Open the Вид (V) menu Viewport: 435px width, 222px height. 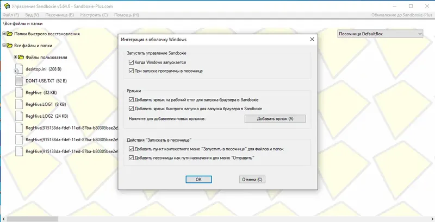32,15
